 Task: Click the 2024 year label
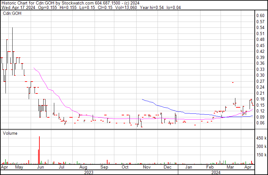tap(216, 172)
